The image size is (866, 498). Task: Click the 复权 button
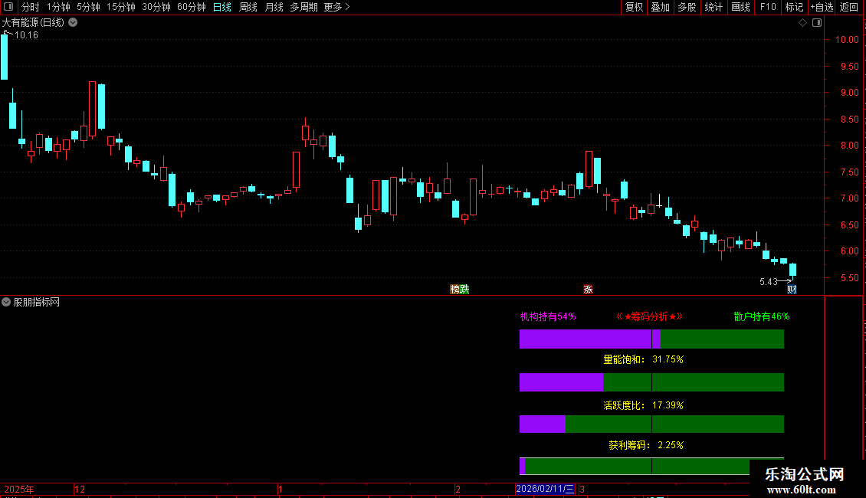pos(634,7)
